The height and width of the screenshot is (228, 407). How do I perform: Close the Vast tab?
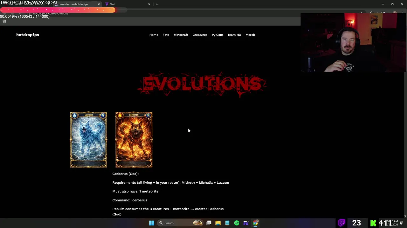pos(149,4)
